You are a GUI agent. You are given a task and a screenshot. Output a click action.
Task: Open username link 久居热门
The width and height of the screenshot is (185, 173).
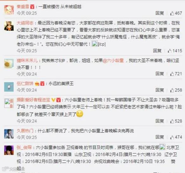coord(25,131)
